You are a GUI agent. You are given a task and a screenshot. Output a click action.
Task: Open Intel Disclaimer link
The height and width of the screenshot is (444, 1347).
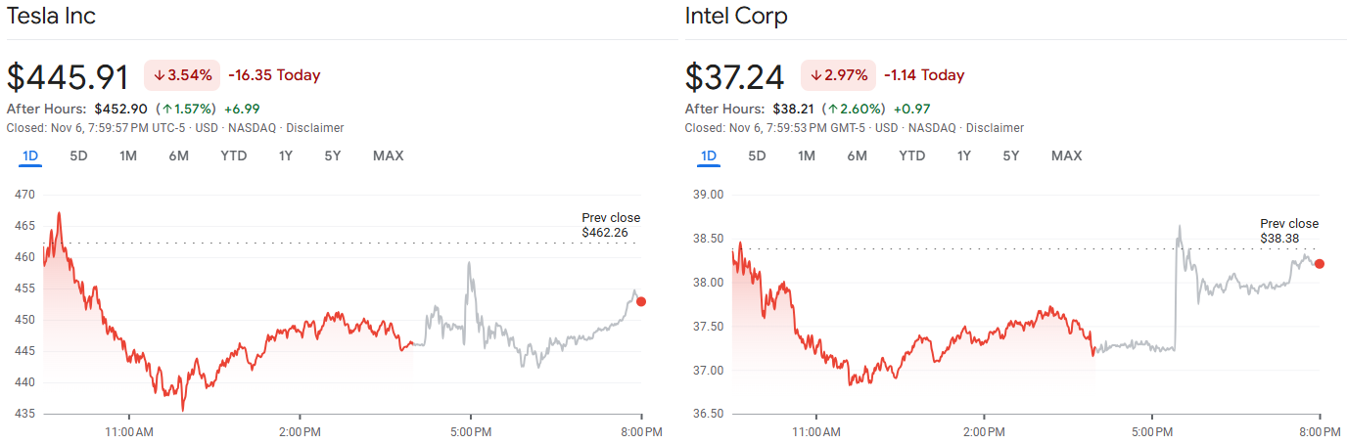coord(995,128)
